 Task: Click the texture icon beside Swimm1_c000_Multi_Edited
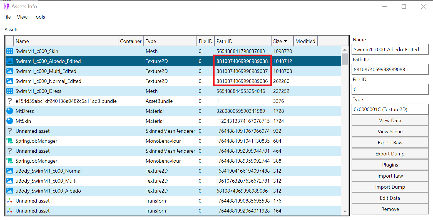pos(10,71)
